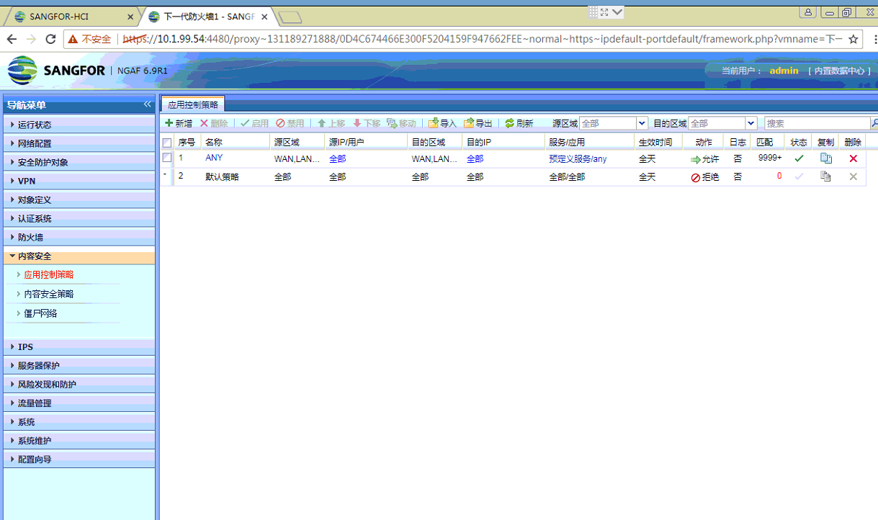
Task: Click the status checkmark of 默认策略 row
Action: (799, 176)
